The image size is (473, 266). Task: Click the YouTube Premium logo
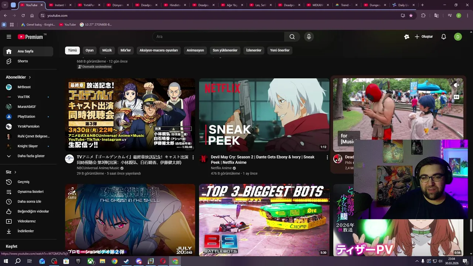(30, 37)
